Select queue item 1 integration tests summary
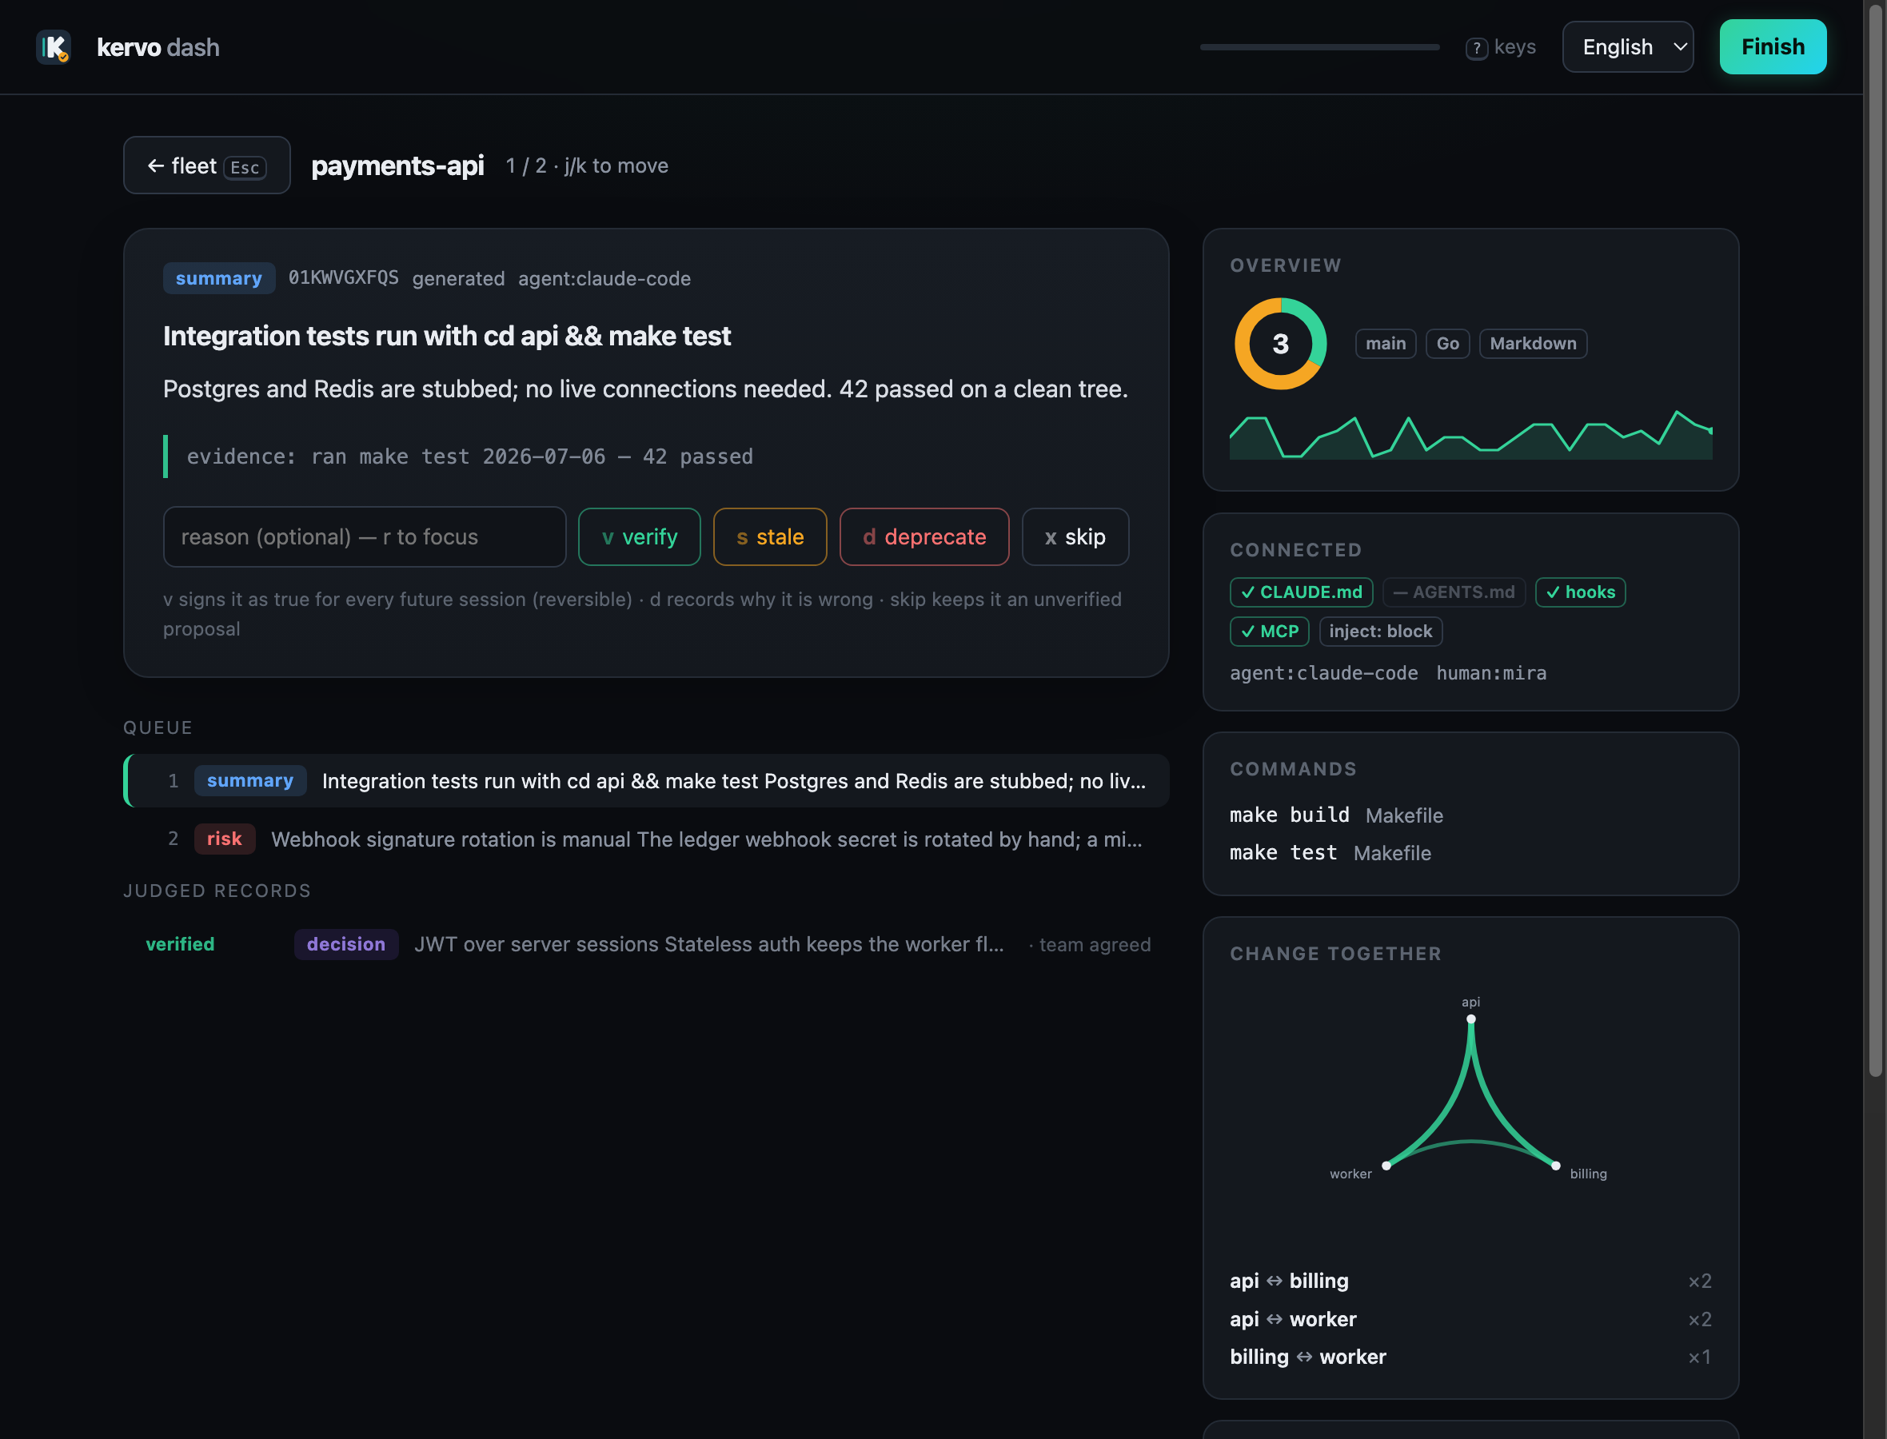The width and height of the screenshot is (1887, 1439). pos(647,780)
